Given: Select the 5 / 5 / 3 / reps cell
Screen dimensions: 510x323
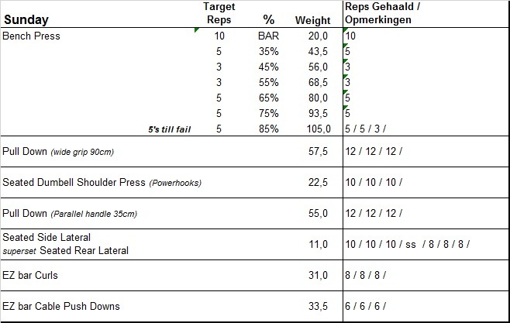Looking at the screenshot, I should click(366, 129).
